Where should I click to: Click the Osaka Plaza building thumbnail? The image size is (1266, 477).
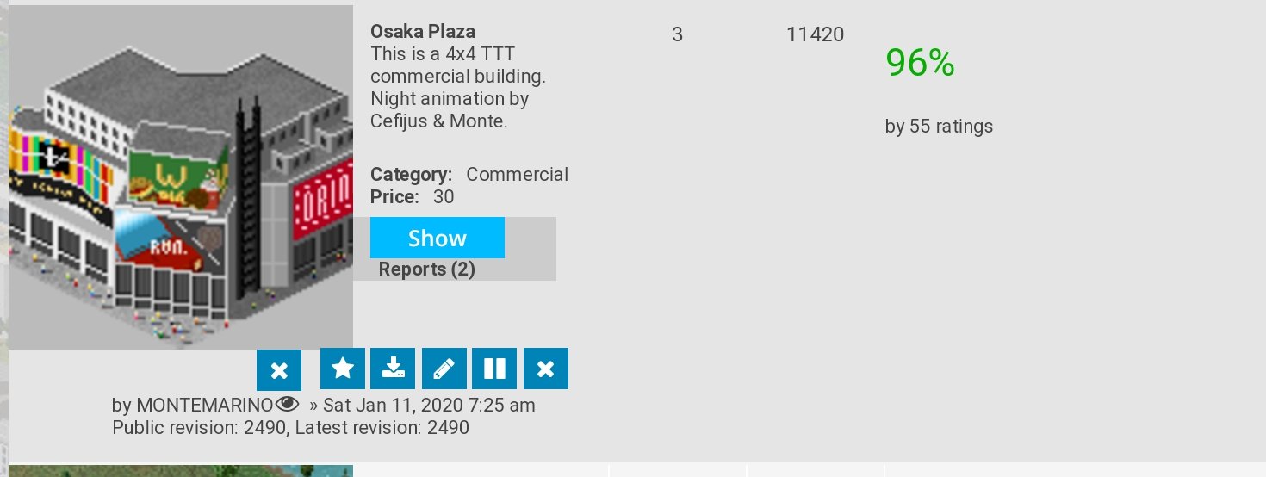[181, 177]
